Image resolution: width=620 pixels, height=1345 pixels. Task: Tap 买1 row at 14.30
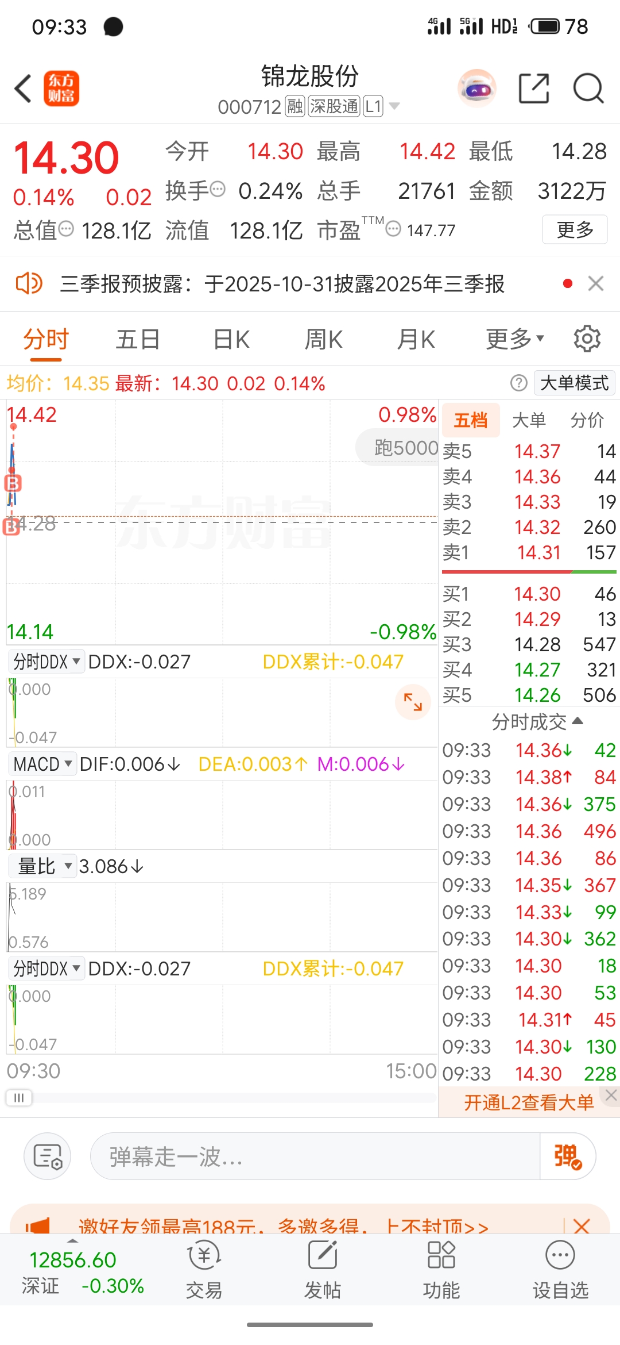click(x=529, y=594)
